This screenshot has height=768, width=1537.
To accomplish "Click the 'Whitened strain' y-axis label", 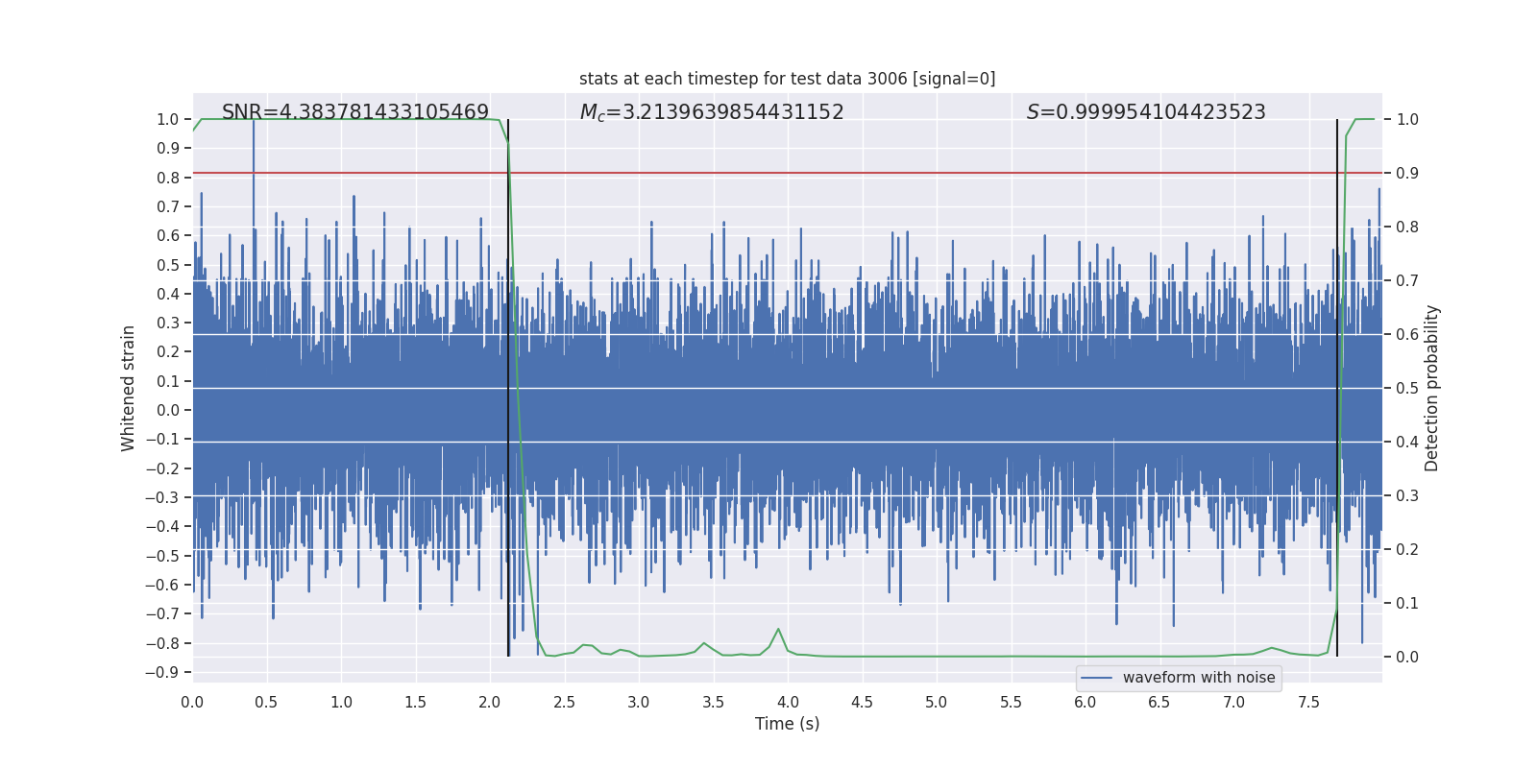I will coord(128,388).
